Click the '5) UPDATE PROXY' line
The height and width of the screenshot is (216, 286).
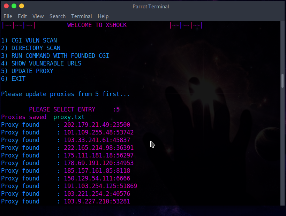click(27, 71)
